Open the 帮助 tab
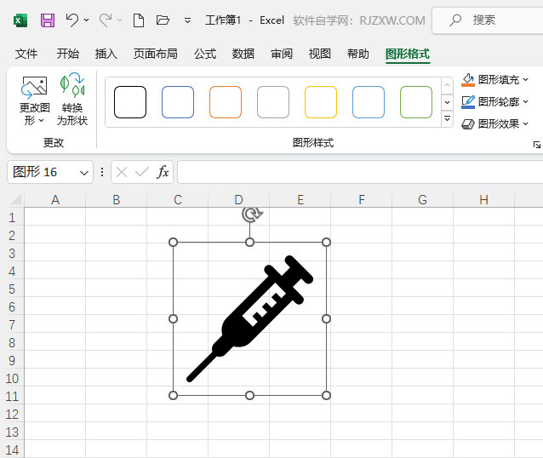The width and height of the screenshot is (543, 458). pos(358,54)
